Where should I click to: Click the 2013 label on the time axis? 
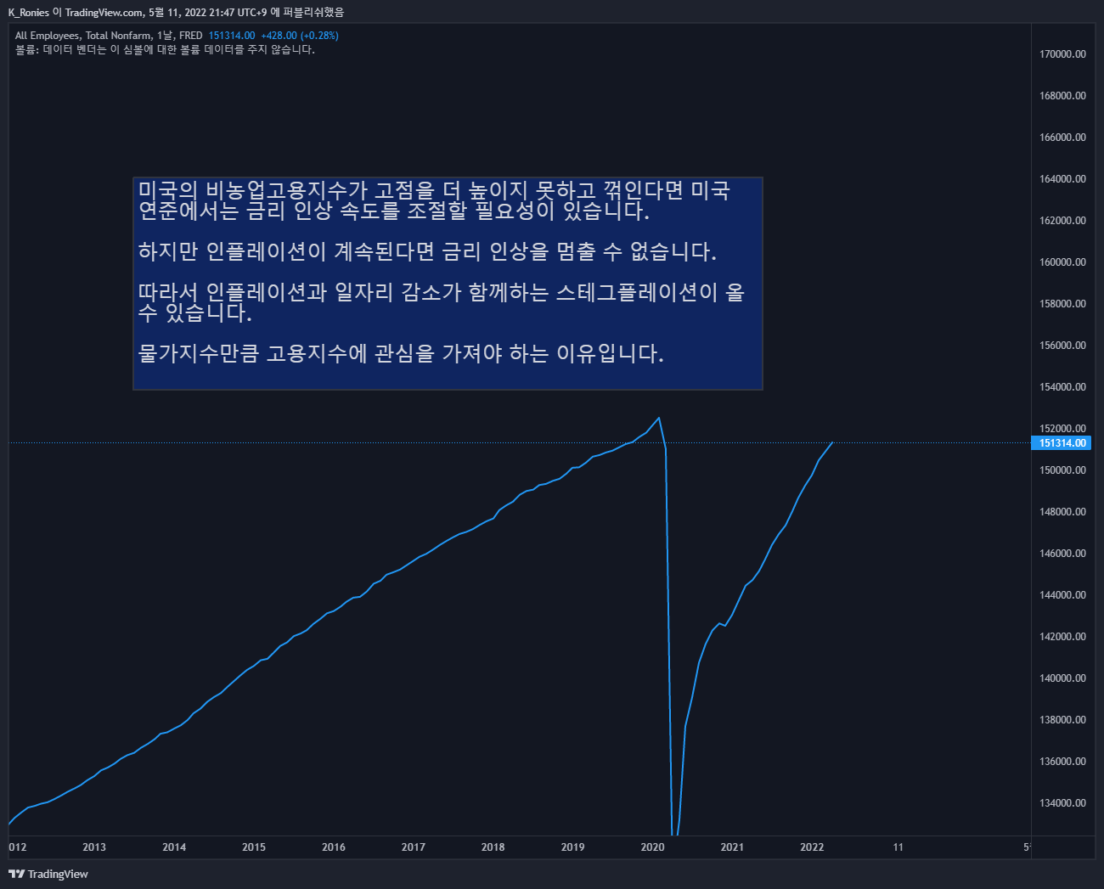tap(94, 847)
